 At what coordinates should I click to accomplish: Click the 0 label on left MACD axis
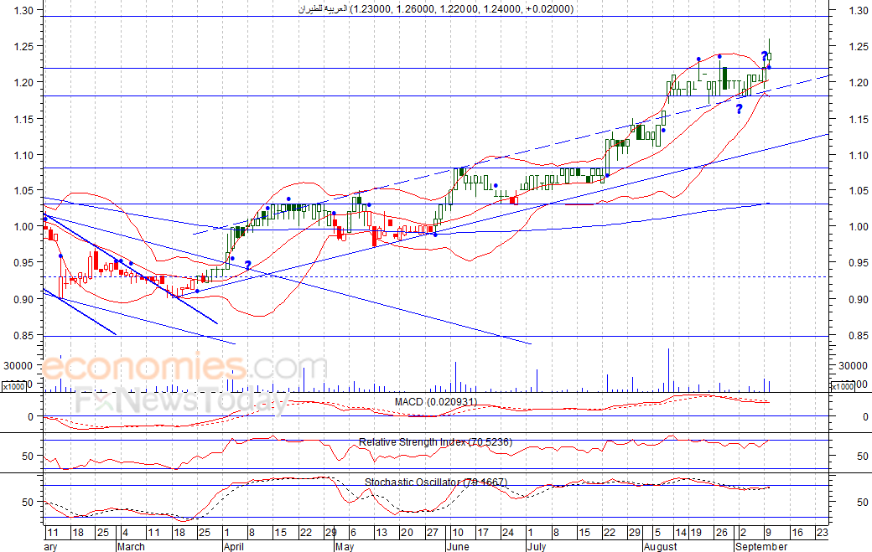pos(30,416)
